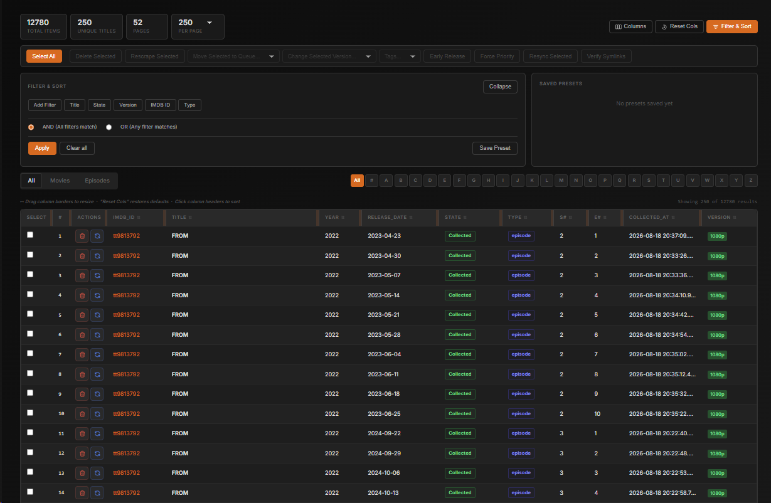771x503 pixels.
Task: Toggle the Filter & Sort button
Action: click(732, 26)
